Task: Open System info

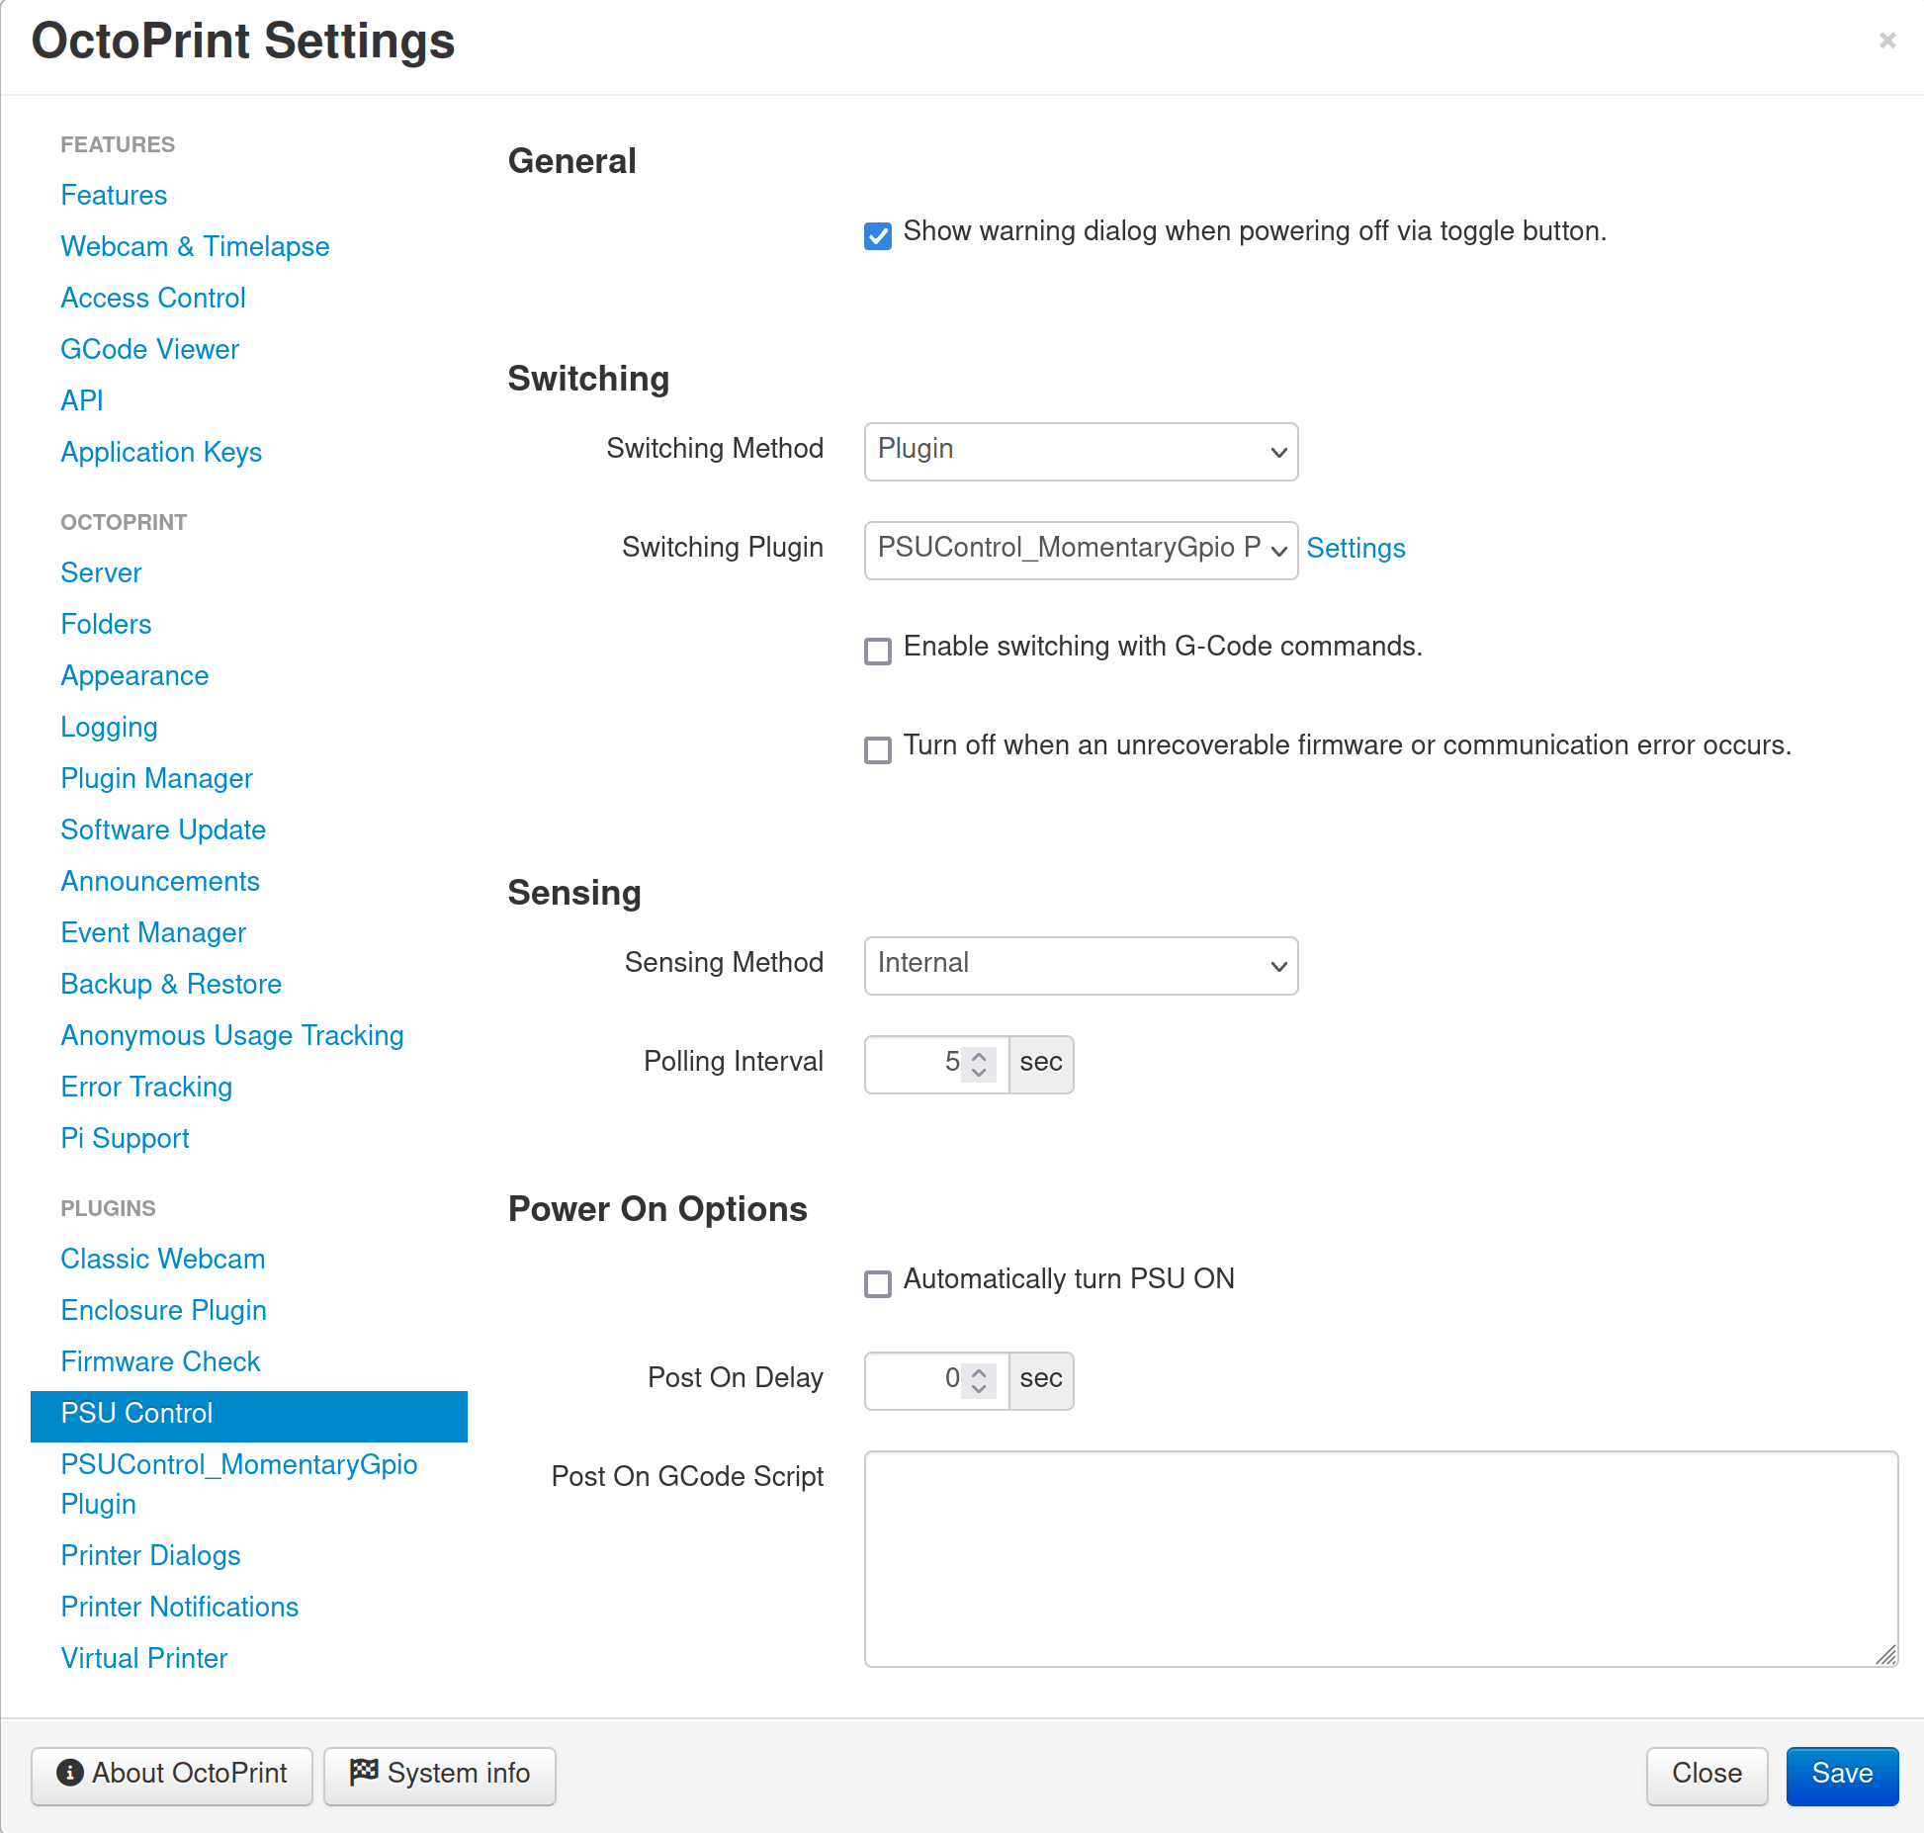Action: pyautogui.click(x=440, y=1777)
